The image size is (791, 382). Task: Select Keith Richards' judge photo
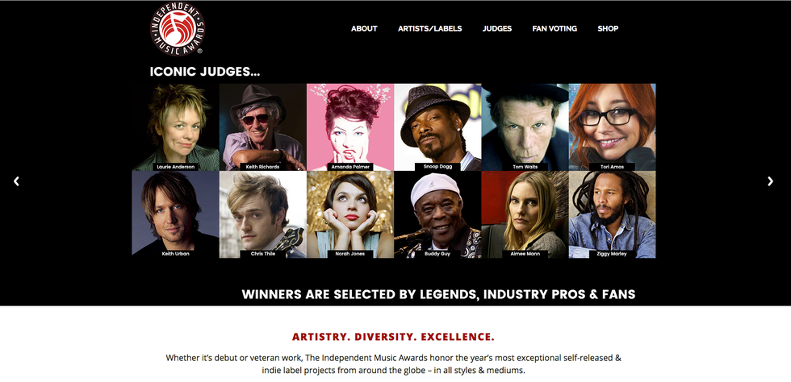[x=263, y=127]
